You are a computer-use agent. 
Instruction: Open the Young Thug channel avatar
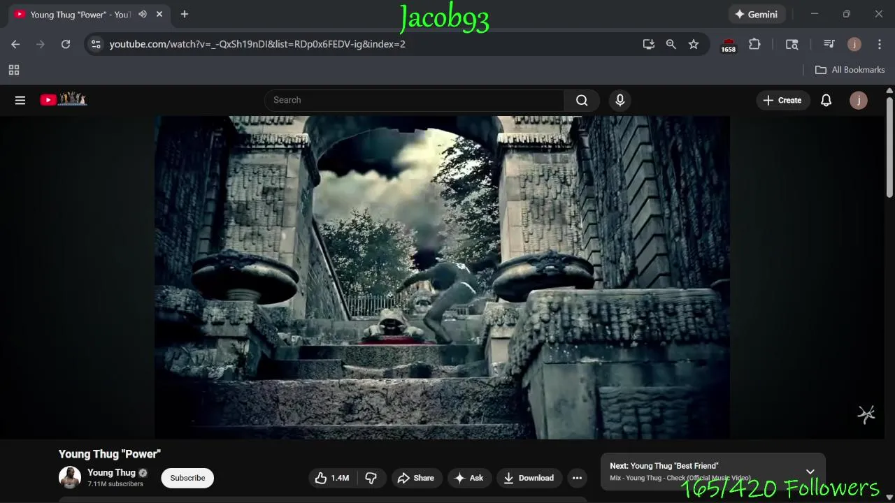point(70,478)
